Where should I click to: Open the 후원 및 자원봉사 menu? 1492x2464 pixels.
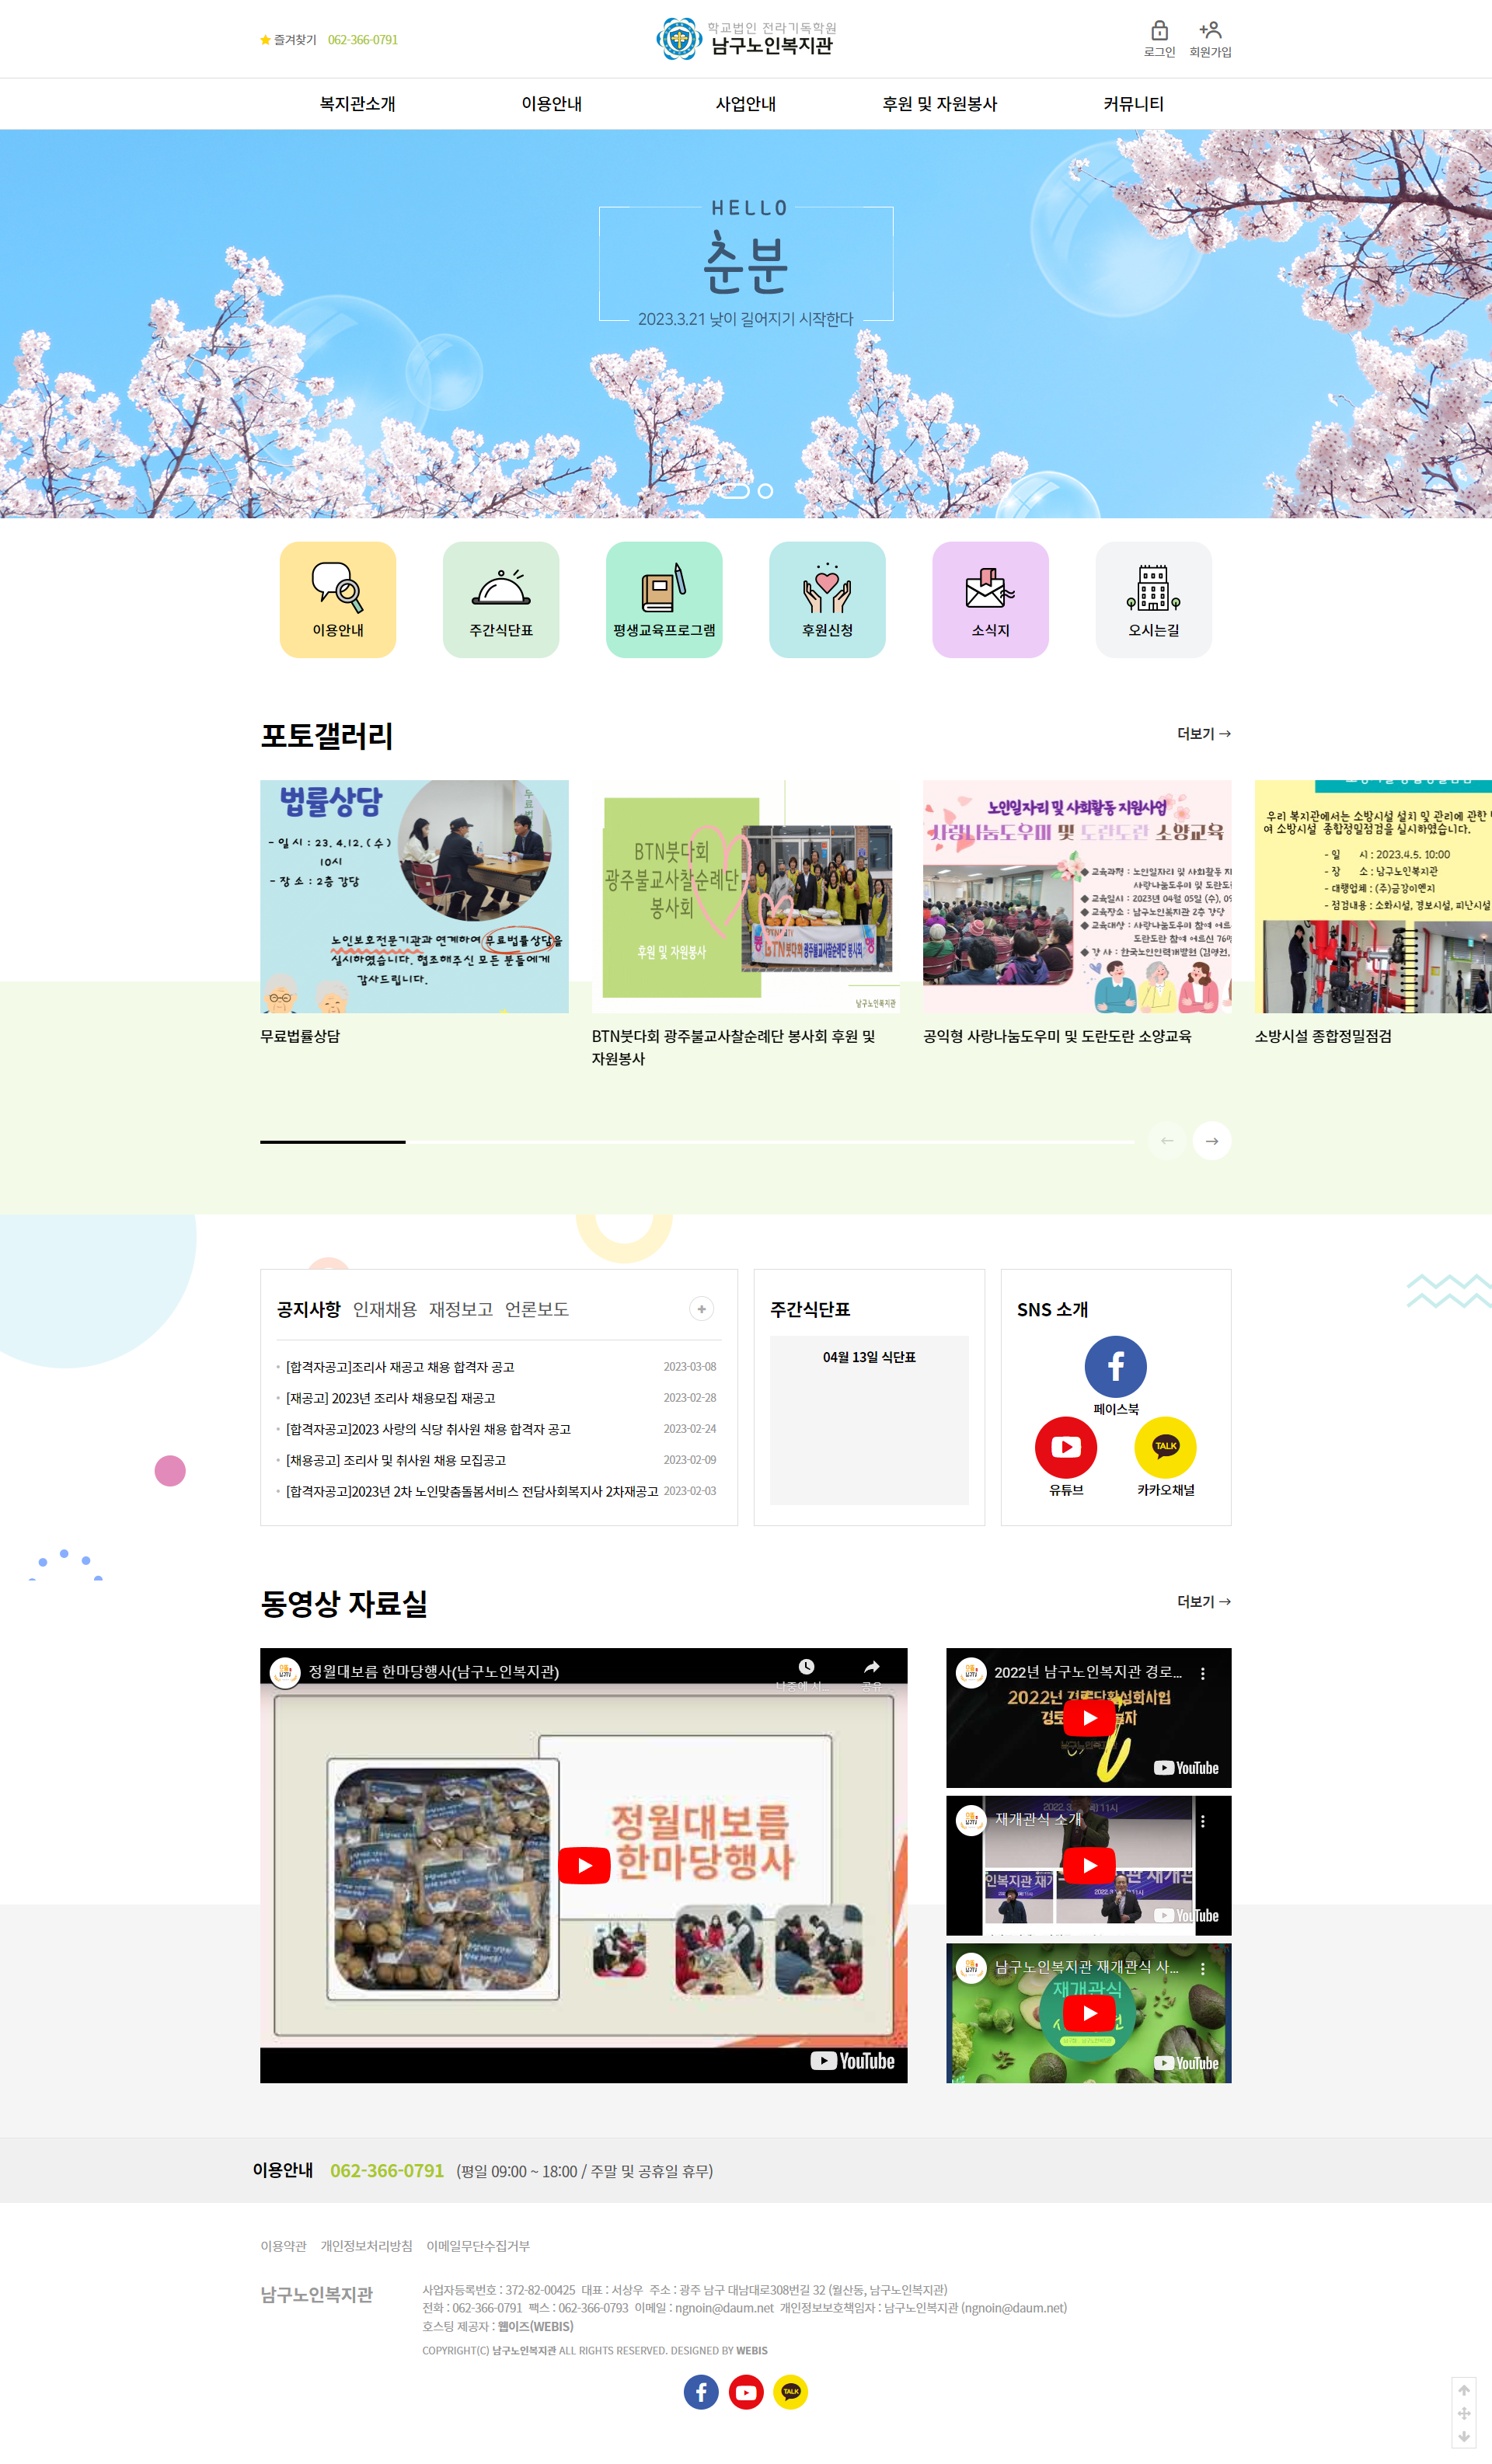tap(940, 104)
